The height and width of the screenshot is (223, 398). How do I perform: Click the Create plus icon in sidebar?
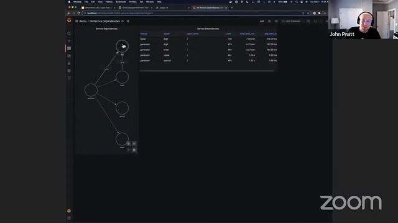[x=69, y=41]
